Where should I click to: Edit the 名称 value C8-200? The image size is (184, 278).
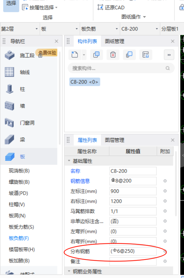pyautogui.click(x=133, y=171)
